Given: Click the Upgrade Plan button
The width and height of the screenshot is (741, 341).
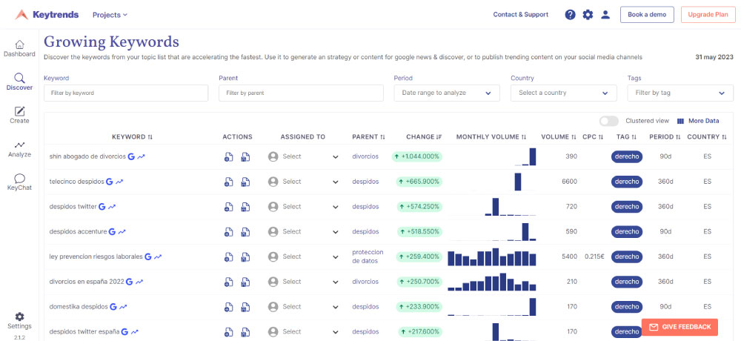Looking at the screenshot, I should click(x=708, y=15).
